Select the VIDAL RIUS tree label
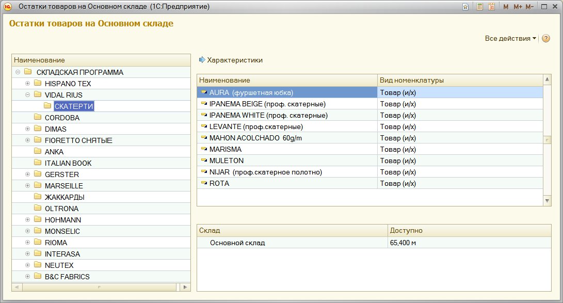 [63, 95]
